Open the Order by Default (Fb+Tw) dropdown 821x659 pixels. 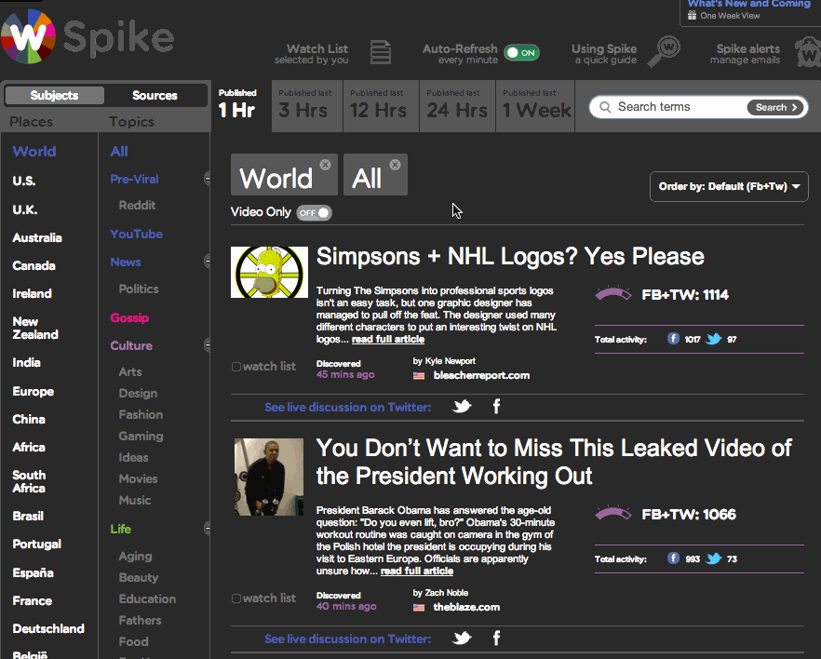click(x=728, y=186)
